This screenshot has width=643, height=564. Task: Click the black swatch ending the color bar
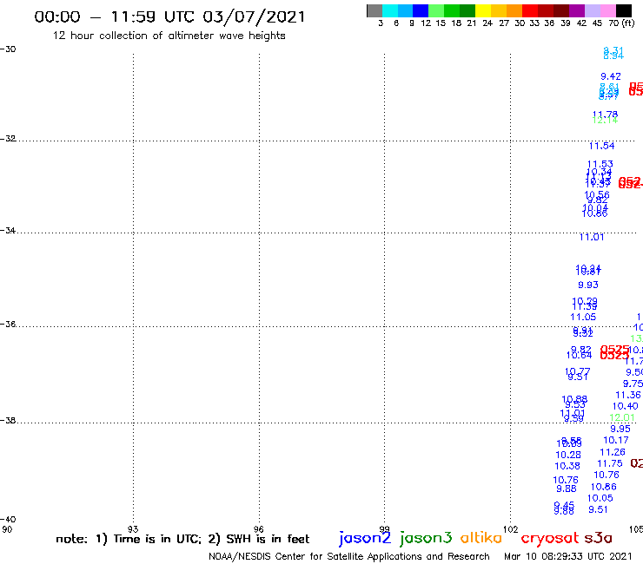click(x=624, y=10)
